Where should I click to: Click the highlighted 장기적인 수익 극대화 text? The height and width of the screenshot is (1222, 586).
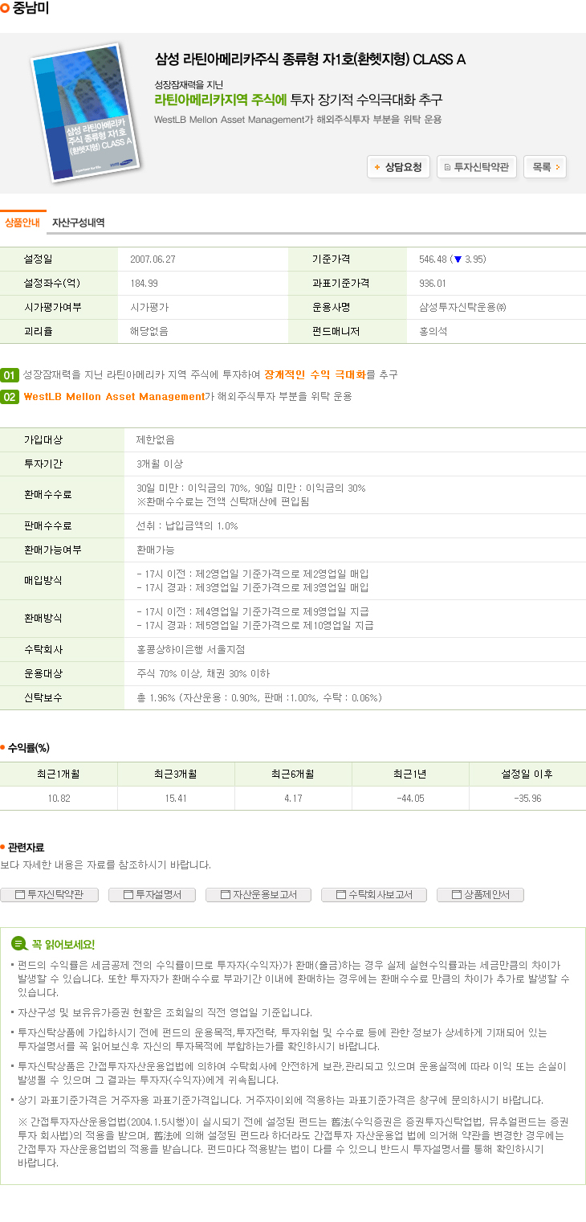tap(315, 375)
